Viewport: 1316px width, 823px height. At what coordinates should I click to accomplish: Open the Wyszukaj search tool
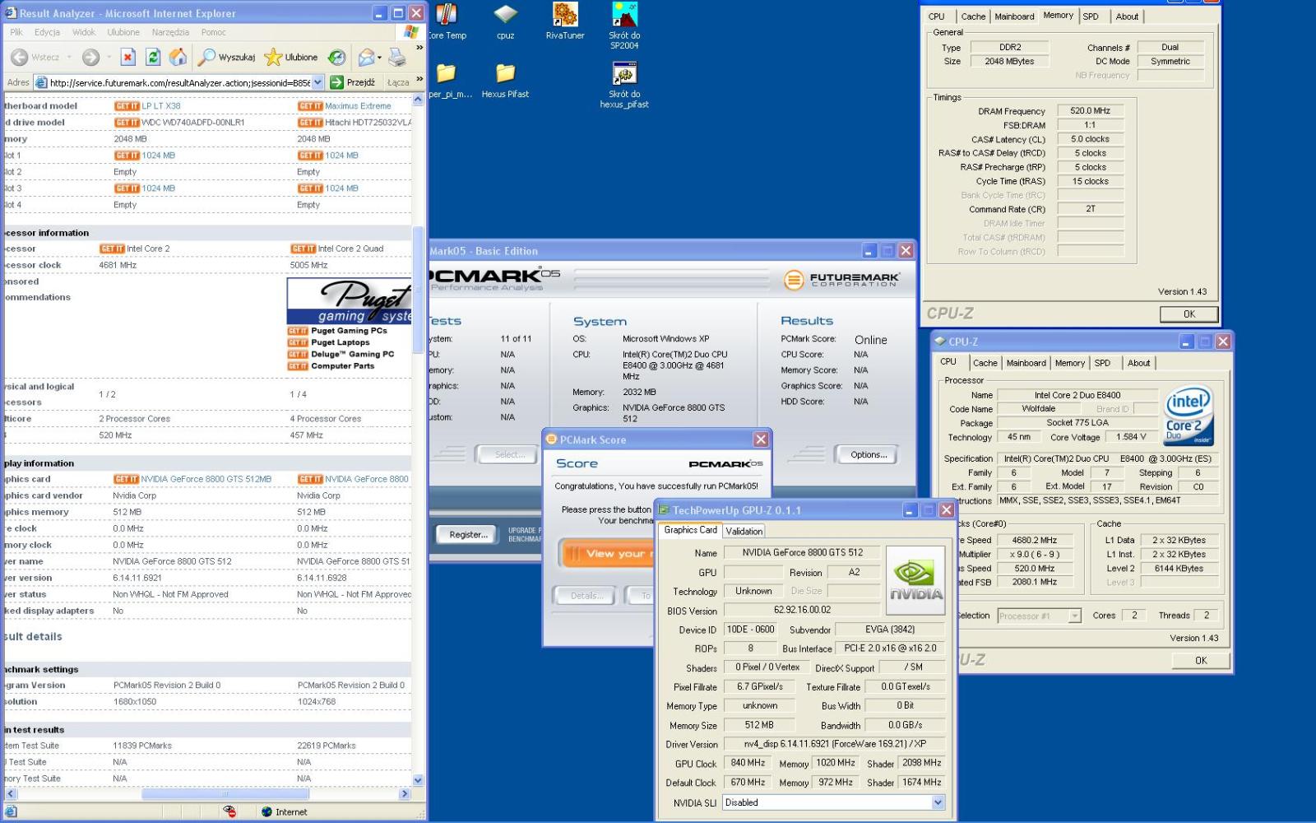coord(226,57)
